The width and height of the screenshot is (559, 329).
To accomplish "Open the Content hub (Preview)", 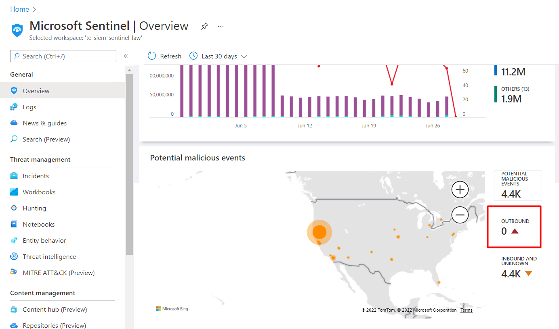I will tap(55, 309).
